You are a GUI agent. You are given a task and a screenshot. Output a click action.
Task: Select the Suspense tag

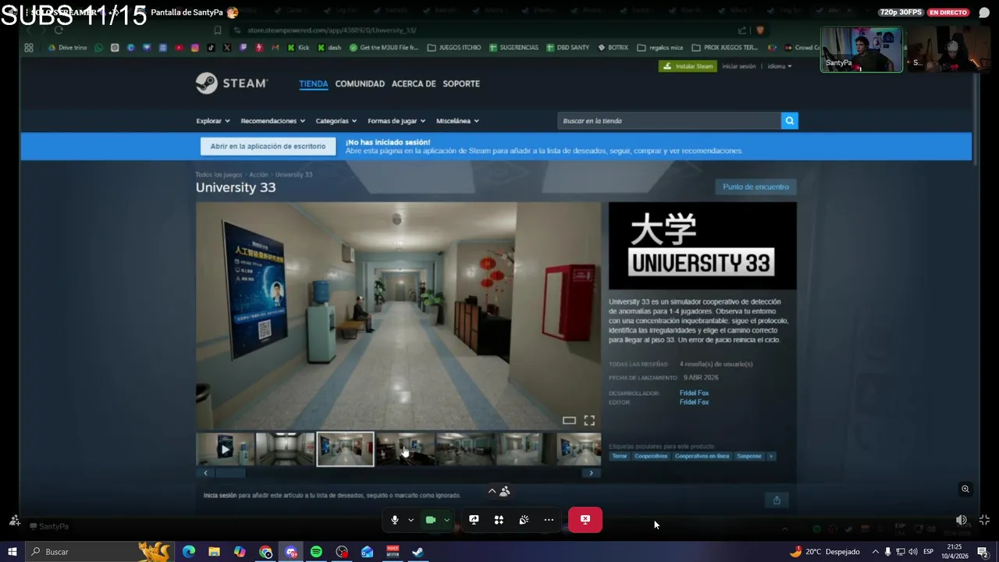tap(748, 456)
